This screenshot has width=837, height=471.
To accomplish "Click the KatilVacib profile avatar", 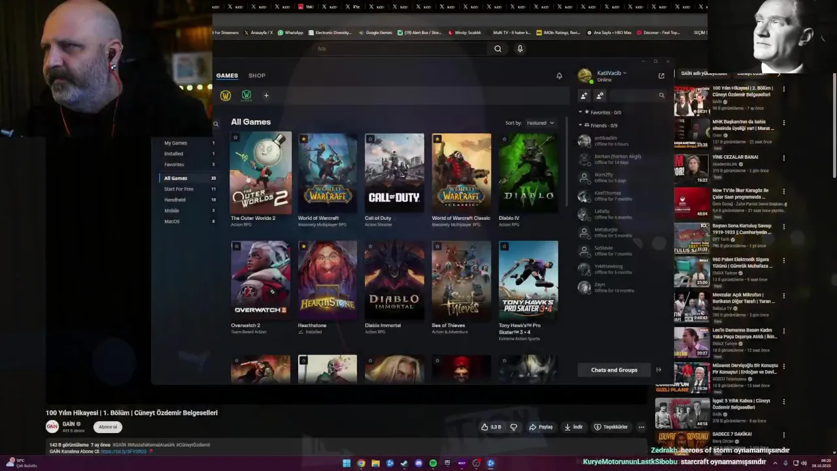I will point(585,76).
